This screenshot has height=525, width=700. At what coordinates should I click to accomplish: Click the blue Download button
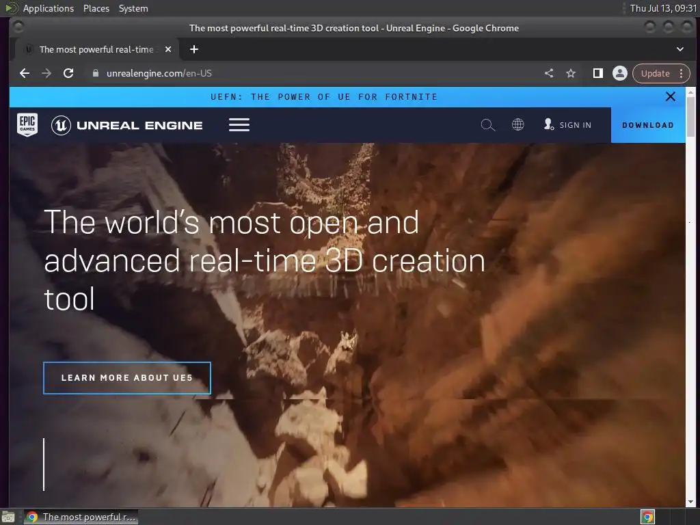click(648, 125)
